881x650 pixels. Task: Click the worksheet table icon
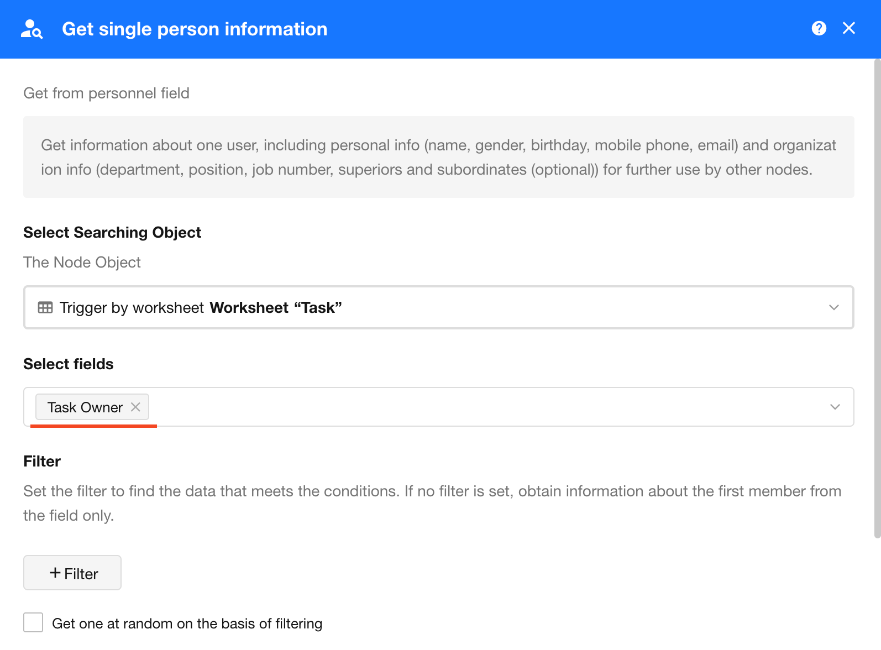coord(45,307)
